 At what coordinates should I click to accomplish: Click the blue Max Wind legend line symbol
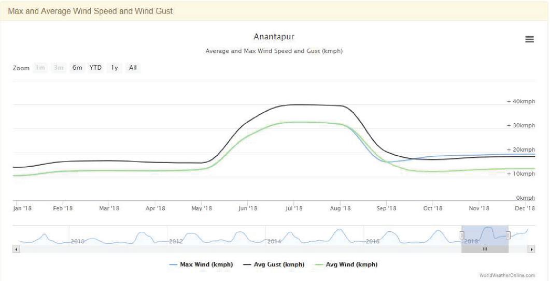[x=174, y=265]
